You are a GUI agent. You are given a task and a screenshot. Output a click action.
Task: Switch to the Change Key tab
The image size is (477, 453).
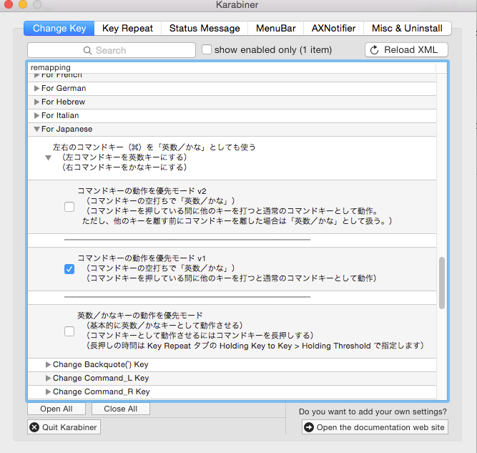[x=59, y=29]
